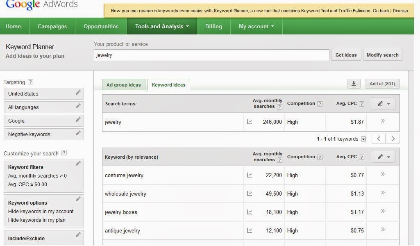The image size is (420, 246).
Task: Click the antique jewelry keyword
Action: point(123,231)
